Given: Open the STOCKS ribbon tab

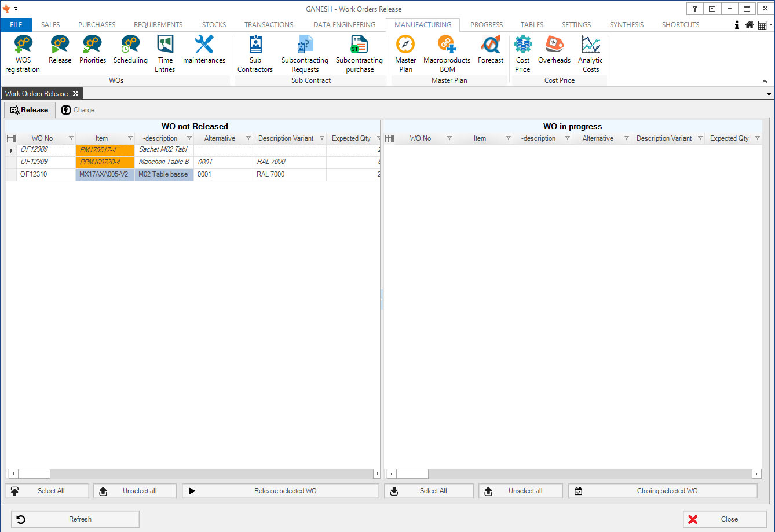Looking at the screenshot, I should pyautogui.click(x=214, y=25).
